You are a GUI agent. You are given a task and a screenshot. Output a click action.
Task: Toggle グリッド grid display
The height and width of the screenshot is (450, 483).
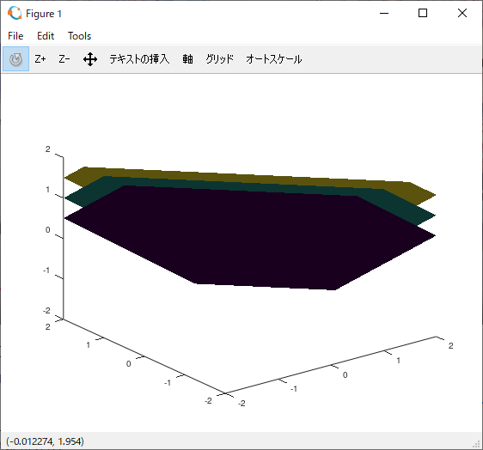click(220, 59)
